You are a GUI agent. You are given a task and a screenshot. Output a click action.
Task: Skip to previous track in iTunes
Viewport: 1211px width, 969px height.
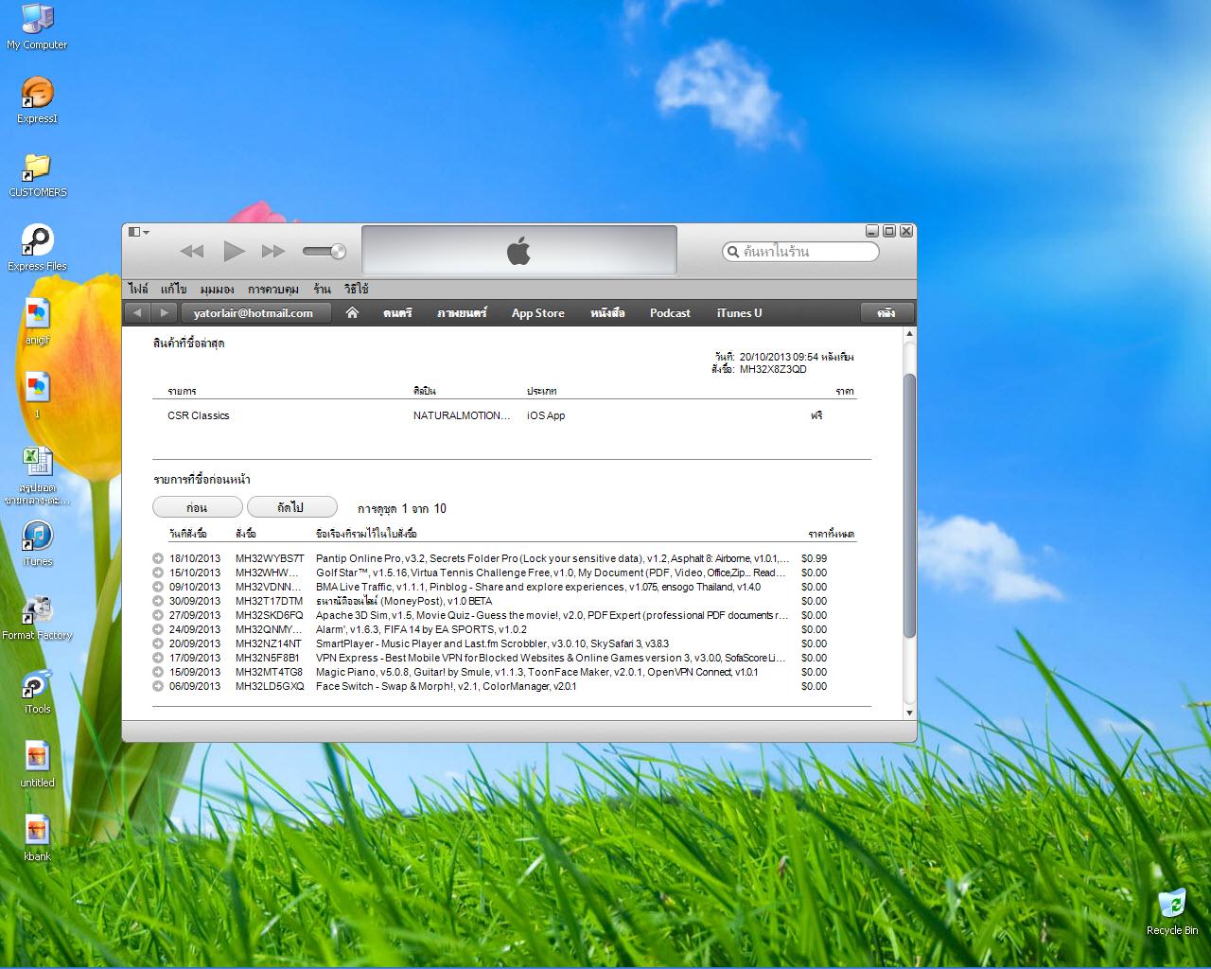(x=192, y=251)
